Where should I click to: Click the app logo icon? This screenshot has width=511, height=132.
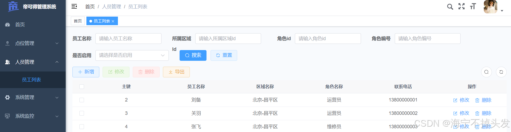coord(13,6)
